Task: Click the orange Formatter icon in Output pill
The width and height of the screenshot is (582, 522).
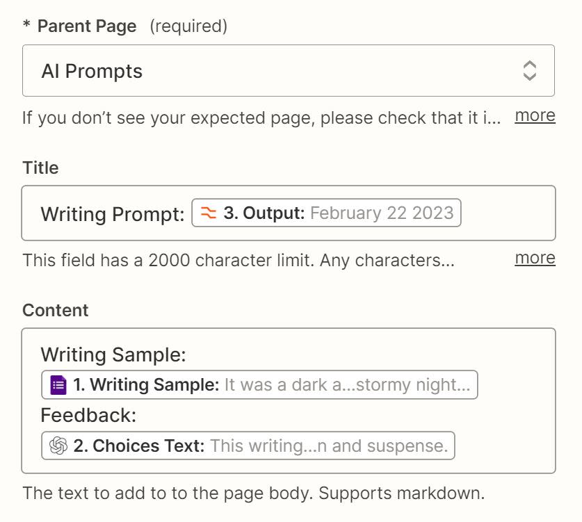Action: click(x=209, y=213)
